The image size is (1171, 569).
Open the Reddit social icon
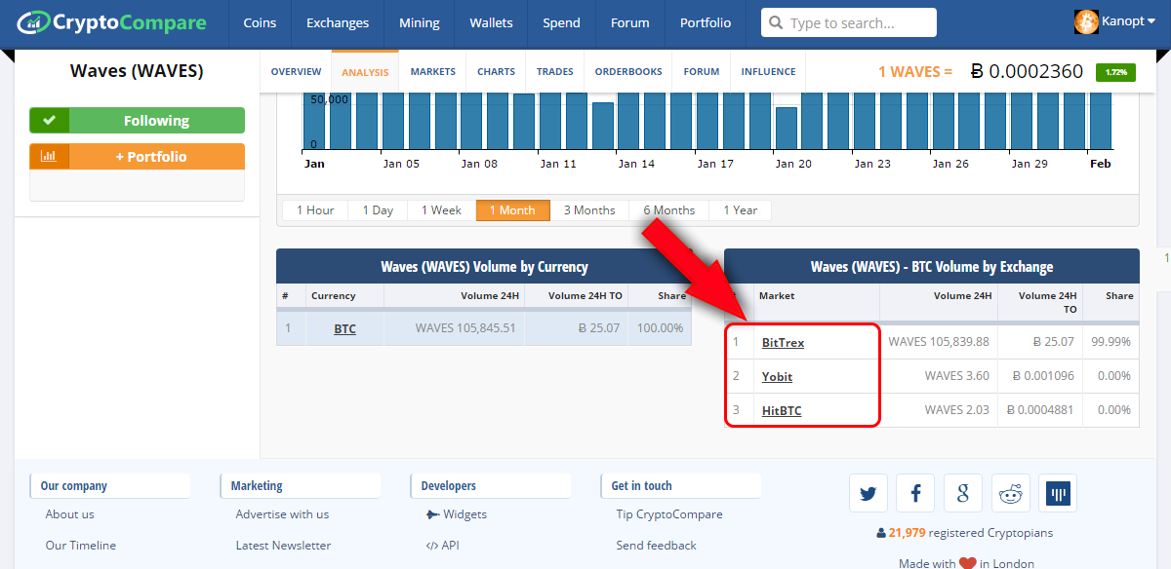[x=1010, y=494]
